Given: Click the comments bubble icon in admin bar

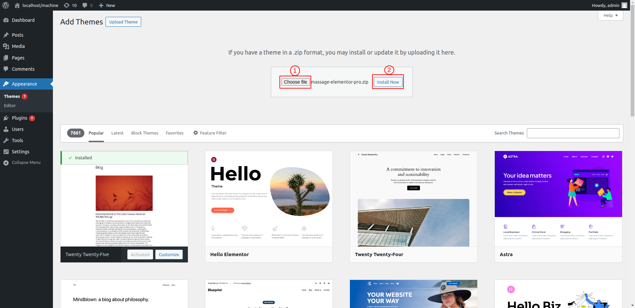Looking at the screenshot, I should (85, 5).
